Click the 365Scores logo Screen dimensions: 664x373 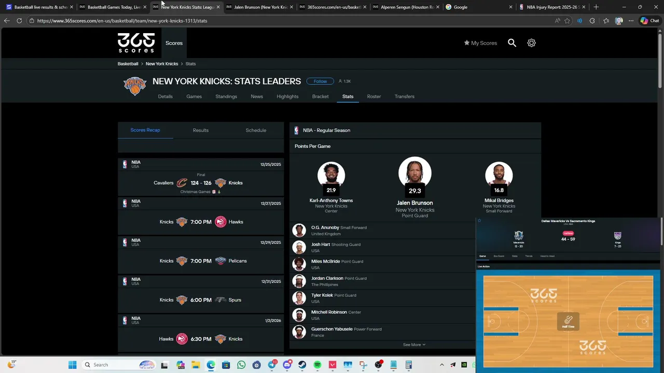[x=136, y=43]
